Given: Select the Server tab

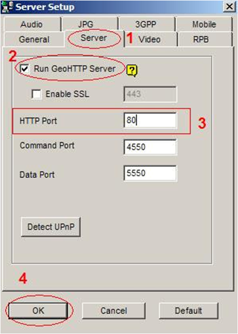Looking at the screenshot, I should [94, 38].
